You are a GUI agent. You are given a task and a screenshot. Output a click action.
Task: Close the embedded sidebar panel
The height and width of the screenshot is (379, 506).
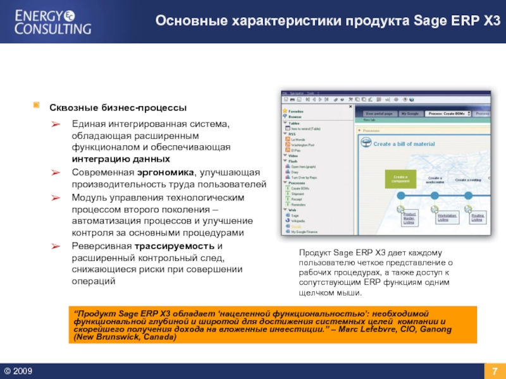click(350, 107)
